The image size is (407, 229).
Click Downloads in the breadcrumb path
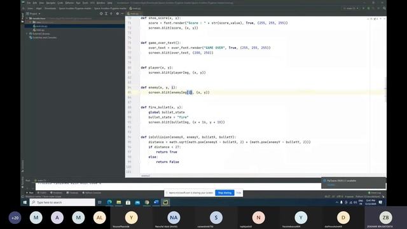50,8
